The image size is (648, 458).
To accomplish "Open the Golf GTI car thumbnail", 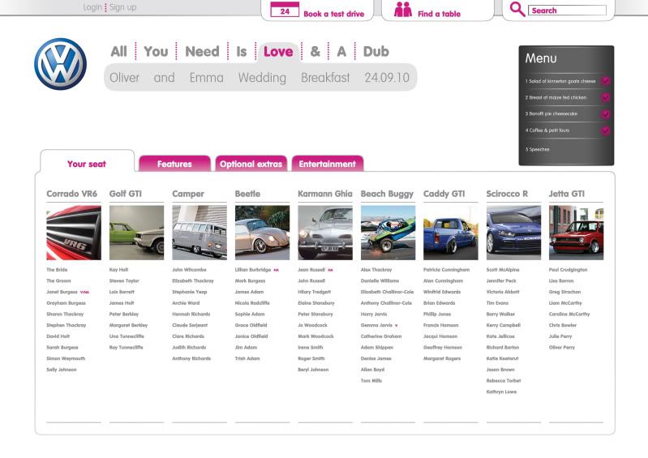I will [137, 233].
